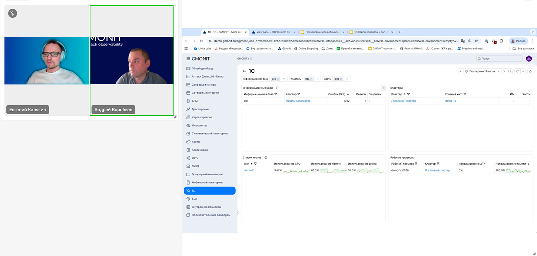Switch to the 'View panel - ERP Custom' tab
The height and width of the screenshot is (256, 537).
click(274, 32)
